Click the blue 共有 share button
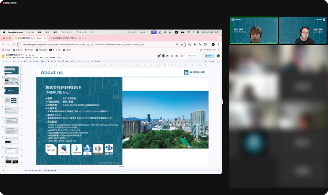Viewport: 328px width, 195px height. point(209,56)
